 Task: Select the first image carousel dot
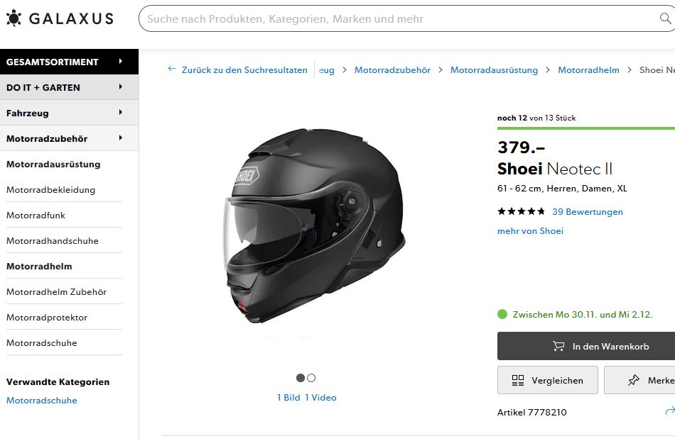[x=301, y=378]
